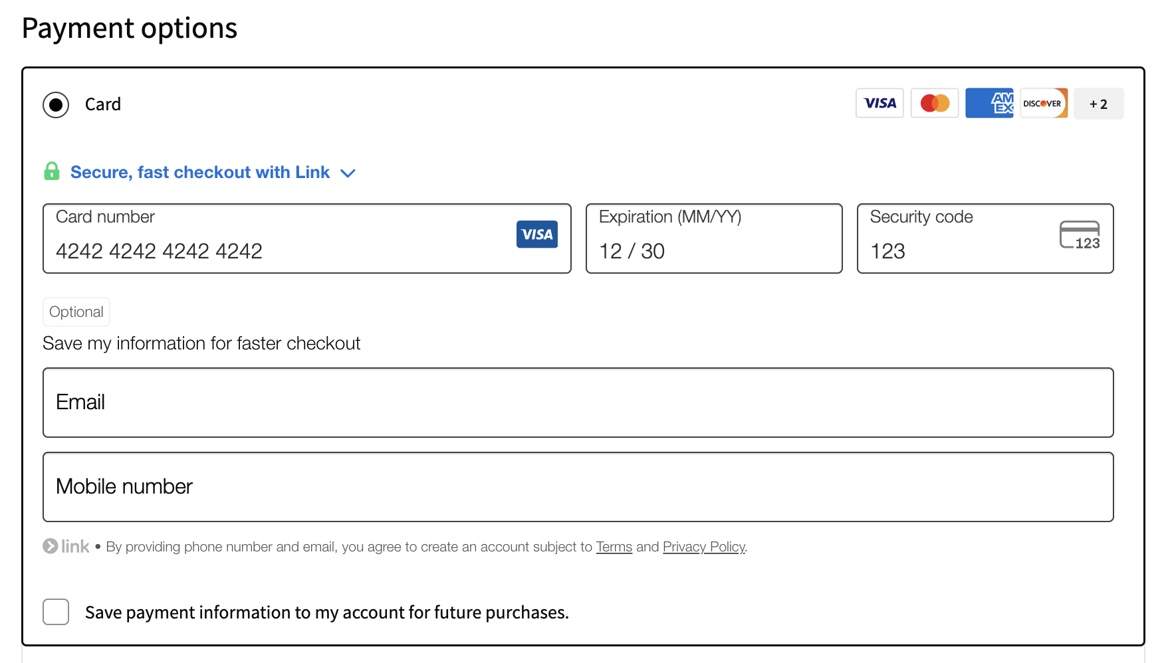Click the security code CVC card icon
Viewport: 1170px width, 663px height.
[x=1080, y=235]
